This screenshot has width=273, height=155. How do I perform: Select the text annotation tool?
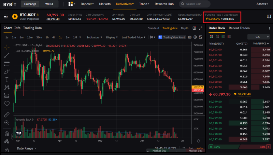pyautogui.click(x=7, y=79)
